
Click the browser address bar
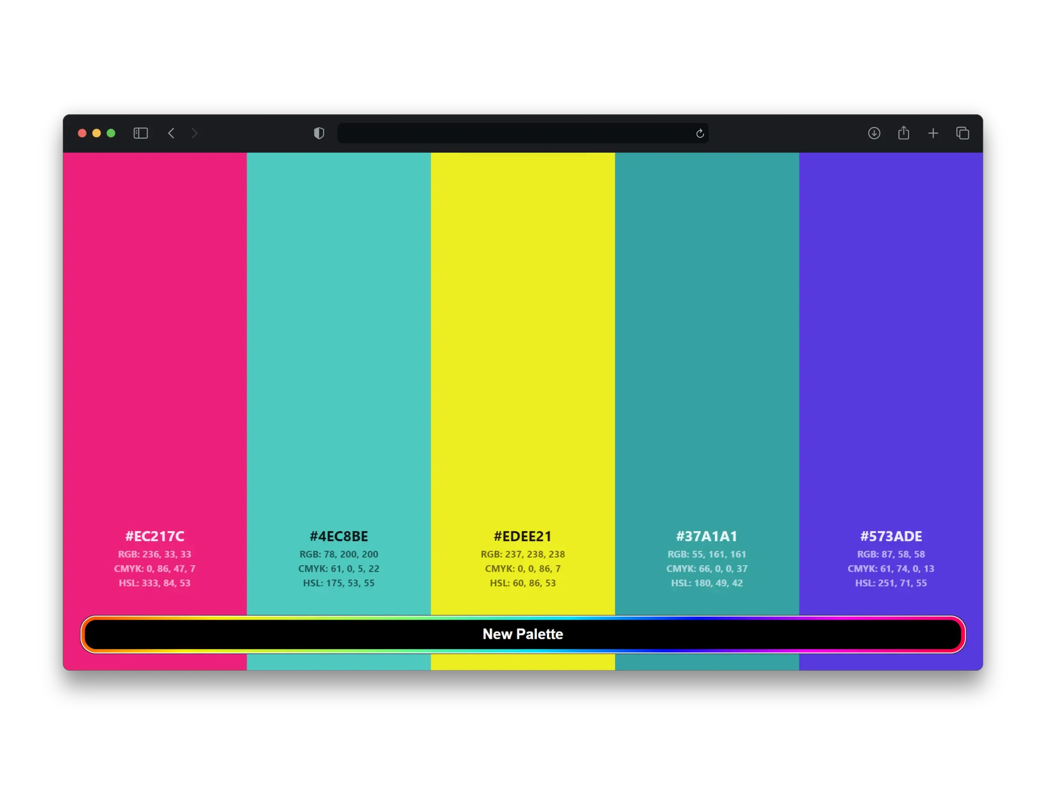click(x=523, y=133)
